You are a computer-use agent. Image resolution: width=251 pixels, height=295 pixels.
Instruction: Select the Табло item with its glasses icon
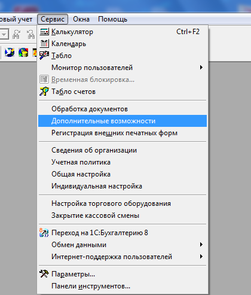pos(123,56)
